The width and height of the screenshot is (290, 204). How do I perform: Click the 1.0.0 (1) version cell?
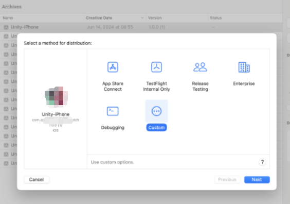[x=157, y=27]
